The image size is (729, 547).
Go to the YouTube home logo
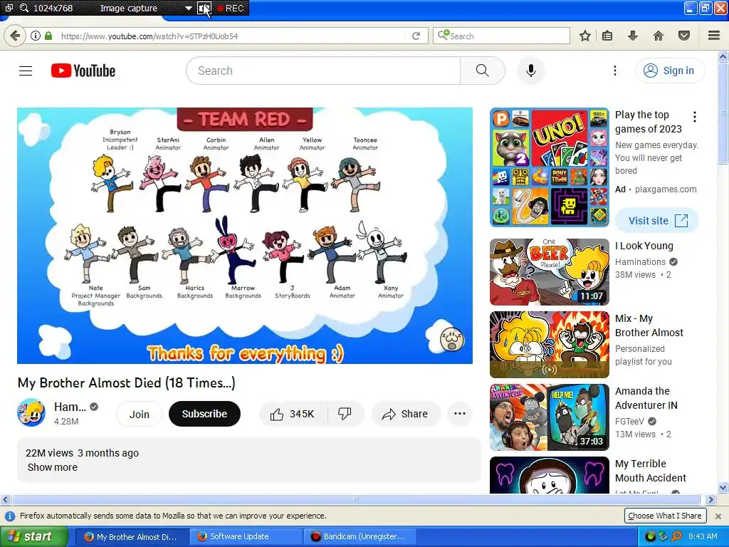[x=83, y=71]
